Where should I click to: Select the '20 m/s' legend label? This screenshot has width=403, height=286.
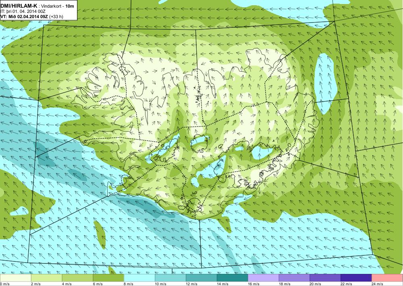(316, 284)
